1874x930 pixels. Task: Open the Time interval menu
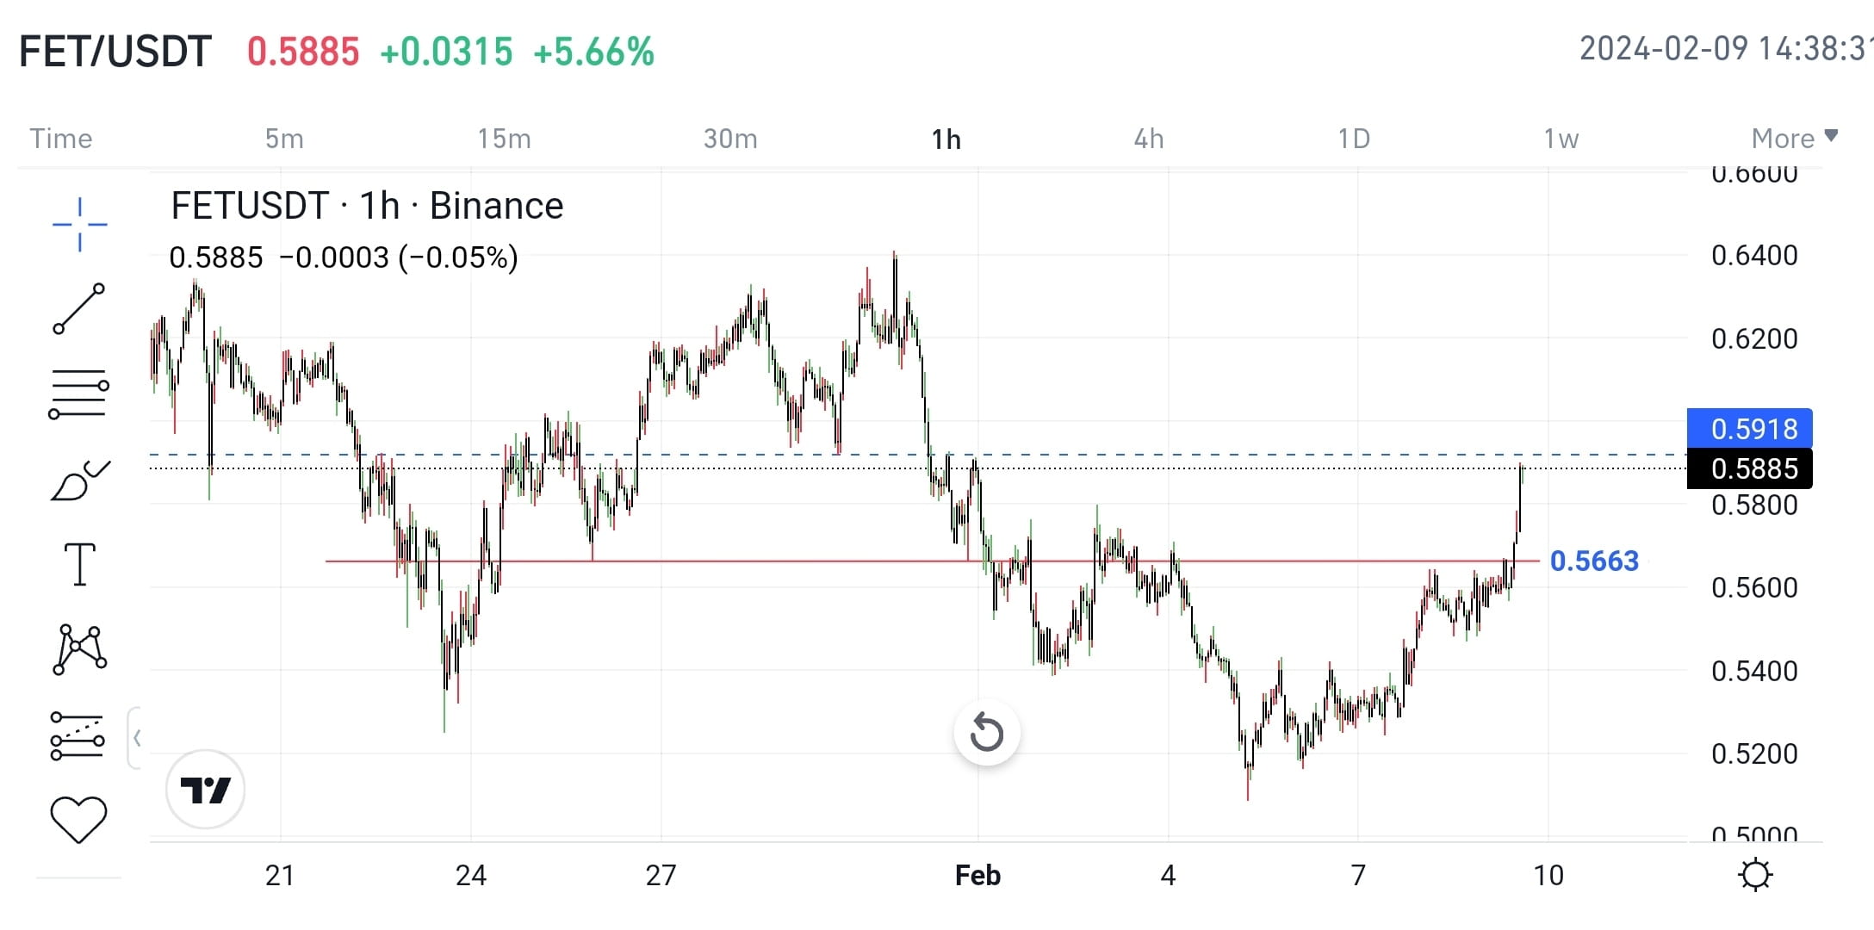60,138
